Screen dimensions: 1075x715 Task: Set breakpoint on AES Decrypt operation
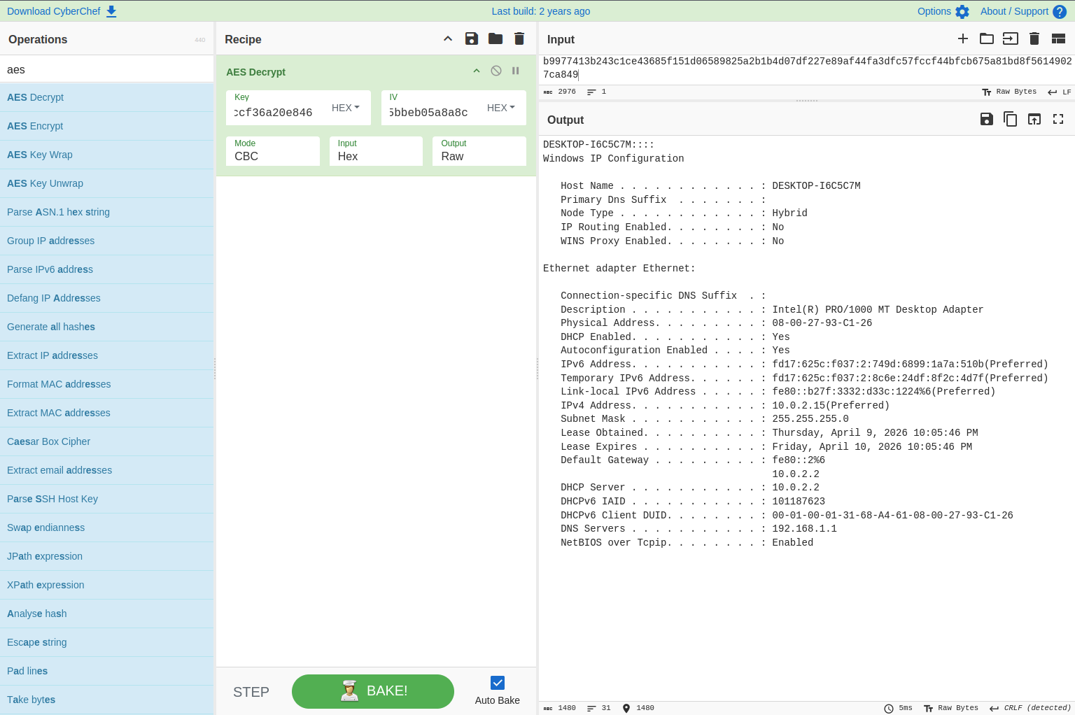pyautogui.click(x=516, y=71)
